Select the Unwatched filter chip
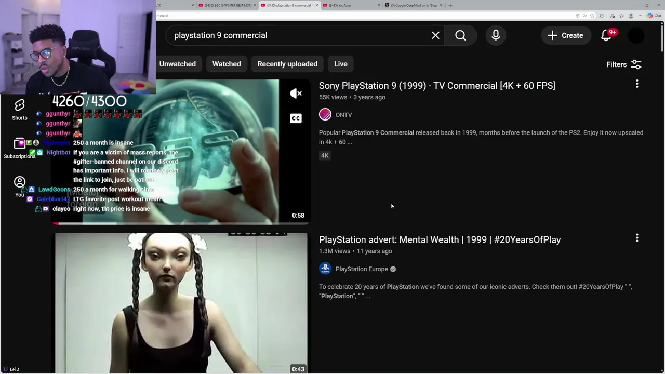The width and height of the screenshot is (665, 374). (x=177, y=64)
